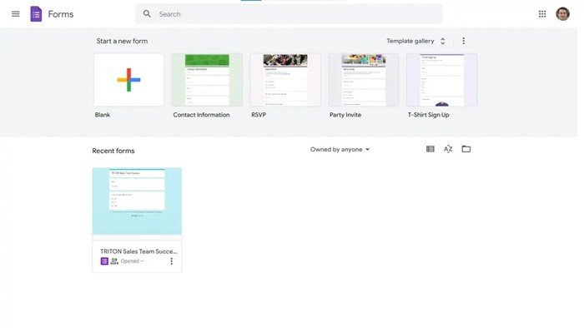Open the account profile avatar

click(563, 14)
